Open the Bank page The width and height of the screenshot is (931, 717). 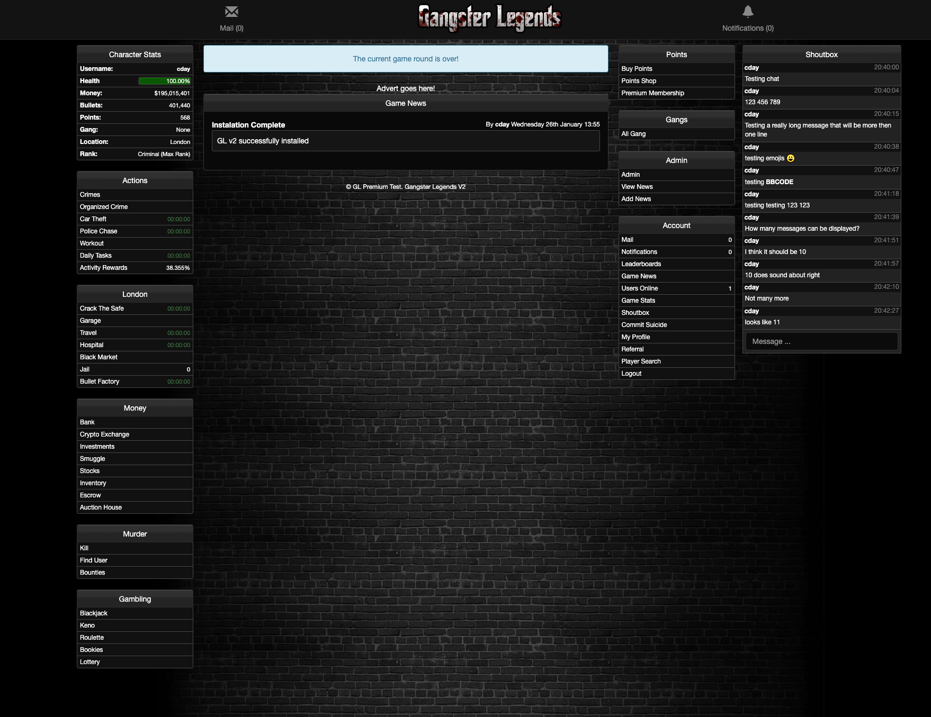point(87,422)
